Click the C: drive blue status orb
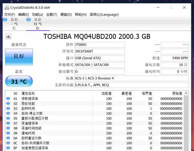194x151 pixels. pyautogui.click(x=5, y=20)
